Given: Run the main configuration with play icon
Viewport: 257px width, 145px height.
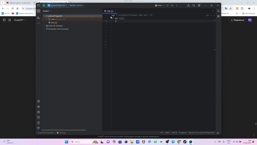Looking at the screenshot, I should pos(167,5).
